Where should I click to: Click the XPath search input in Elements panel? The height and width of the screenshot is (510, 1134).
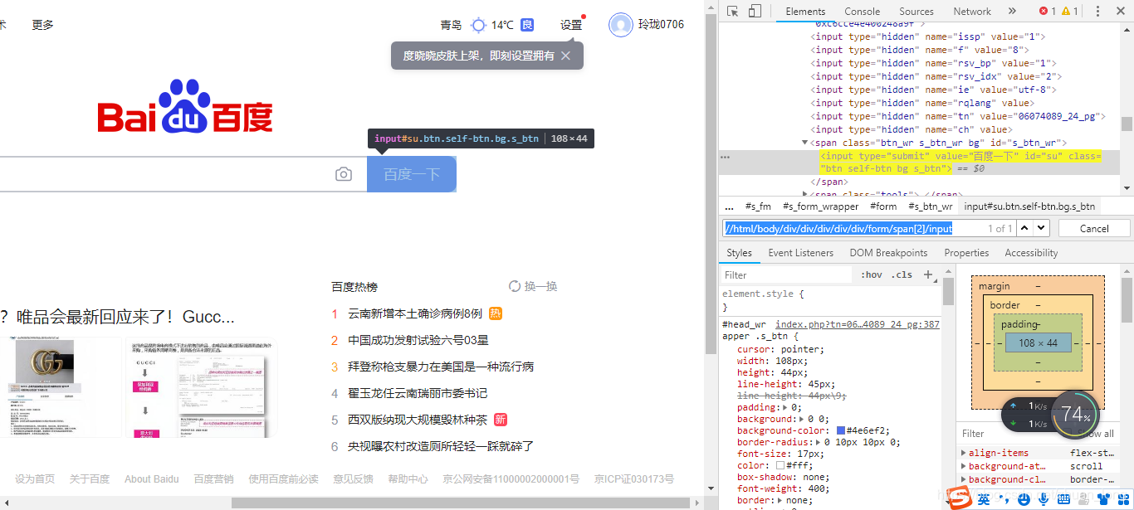tap(868, 228)
